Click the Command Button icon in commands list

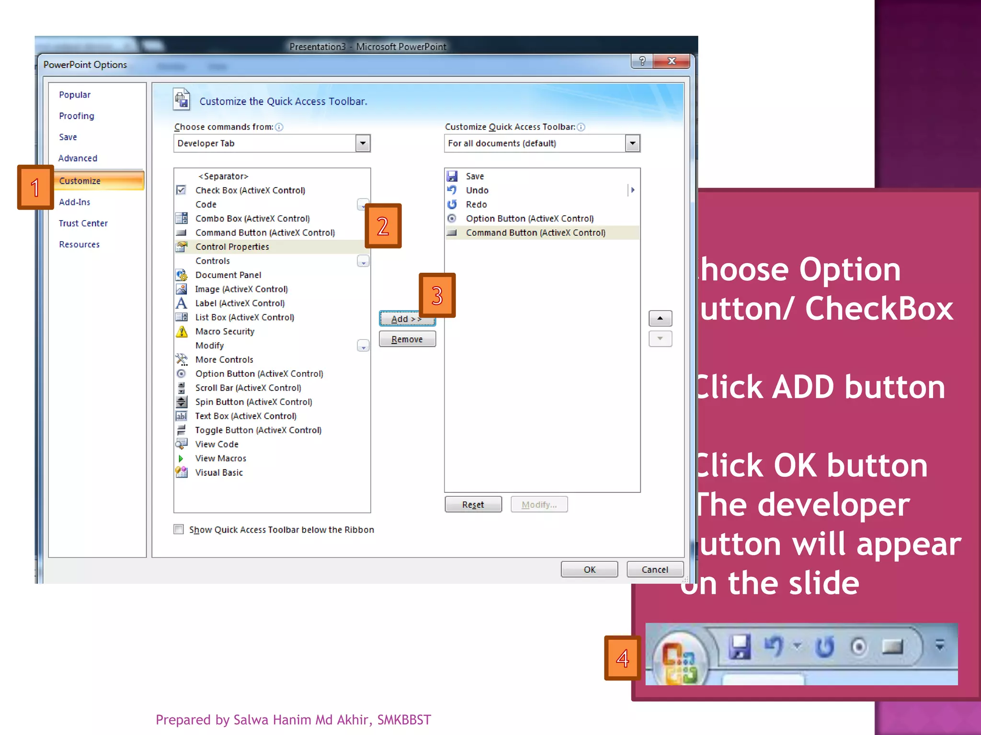coord(181,233)
